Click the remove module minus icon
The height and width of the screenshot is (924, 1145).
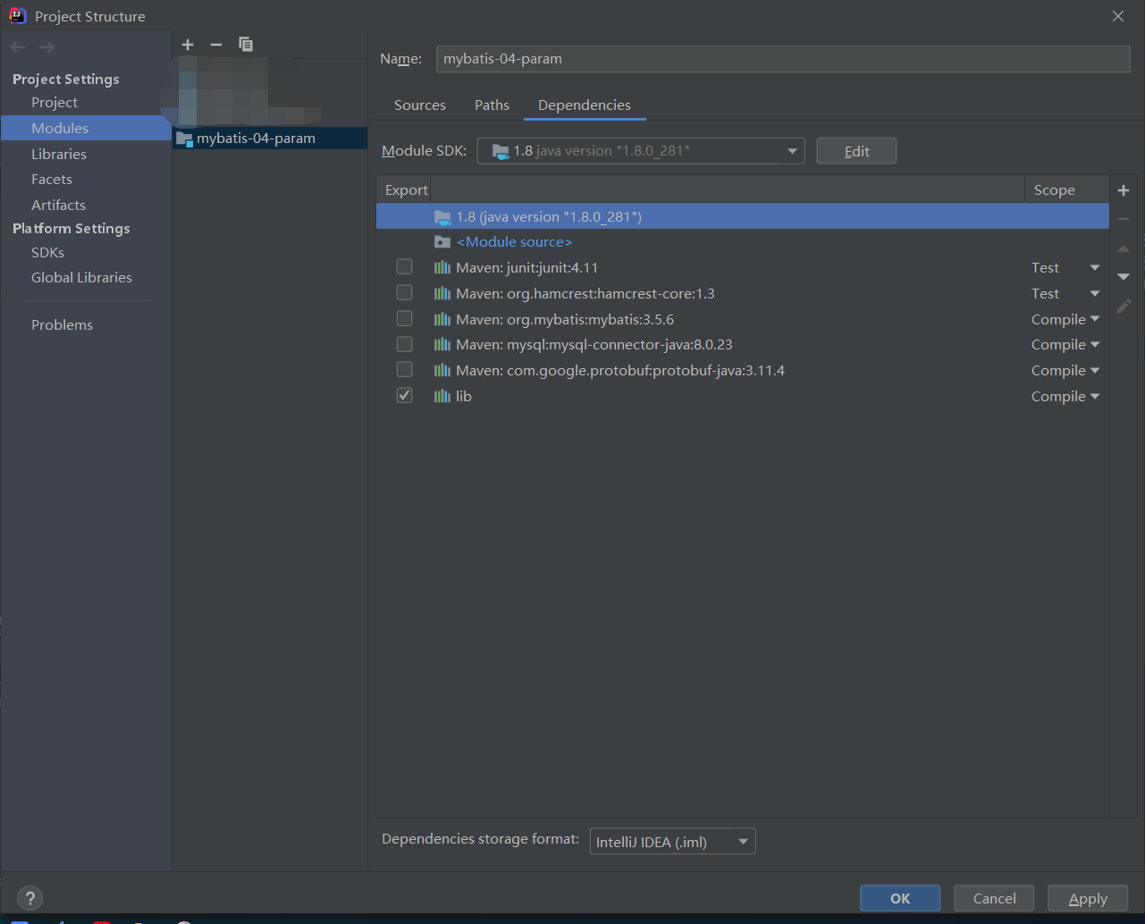point(216,45)
